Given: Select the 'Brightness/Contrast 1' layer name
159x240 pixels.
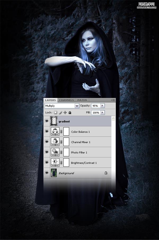Looking at the screenshot, I should pyautogui.click(x=84, y=163).
